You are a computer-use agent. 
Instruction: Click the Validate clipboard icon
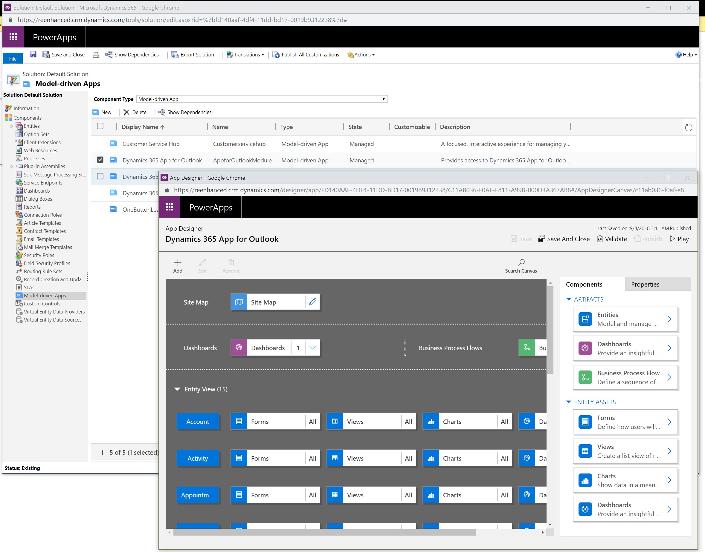[599, 239]
